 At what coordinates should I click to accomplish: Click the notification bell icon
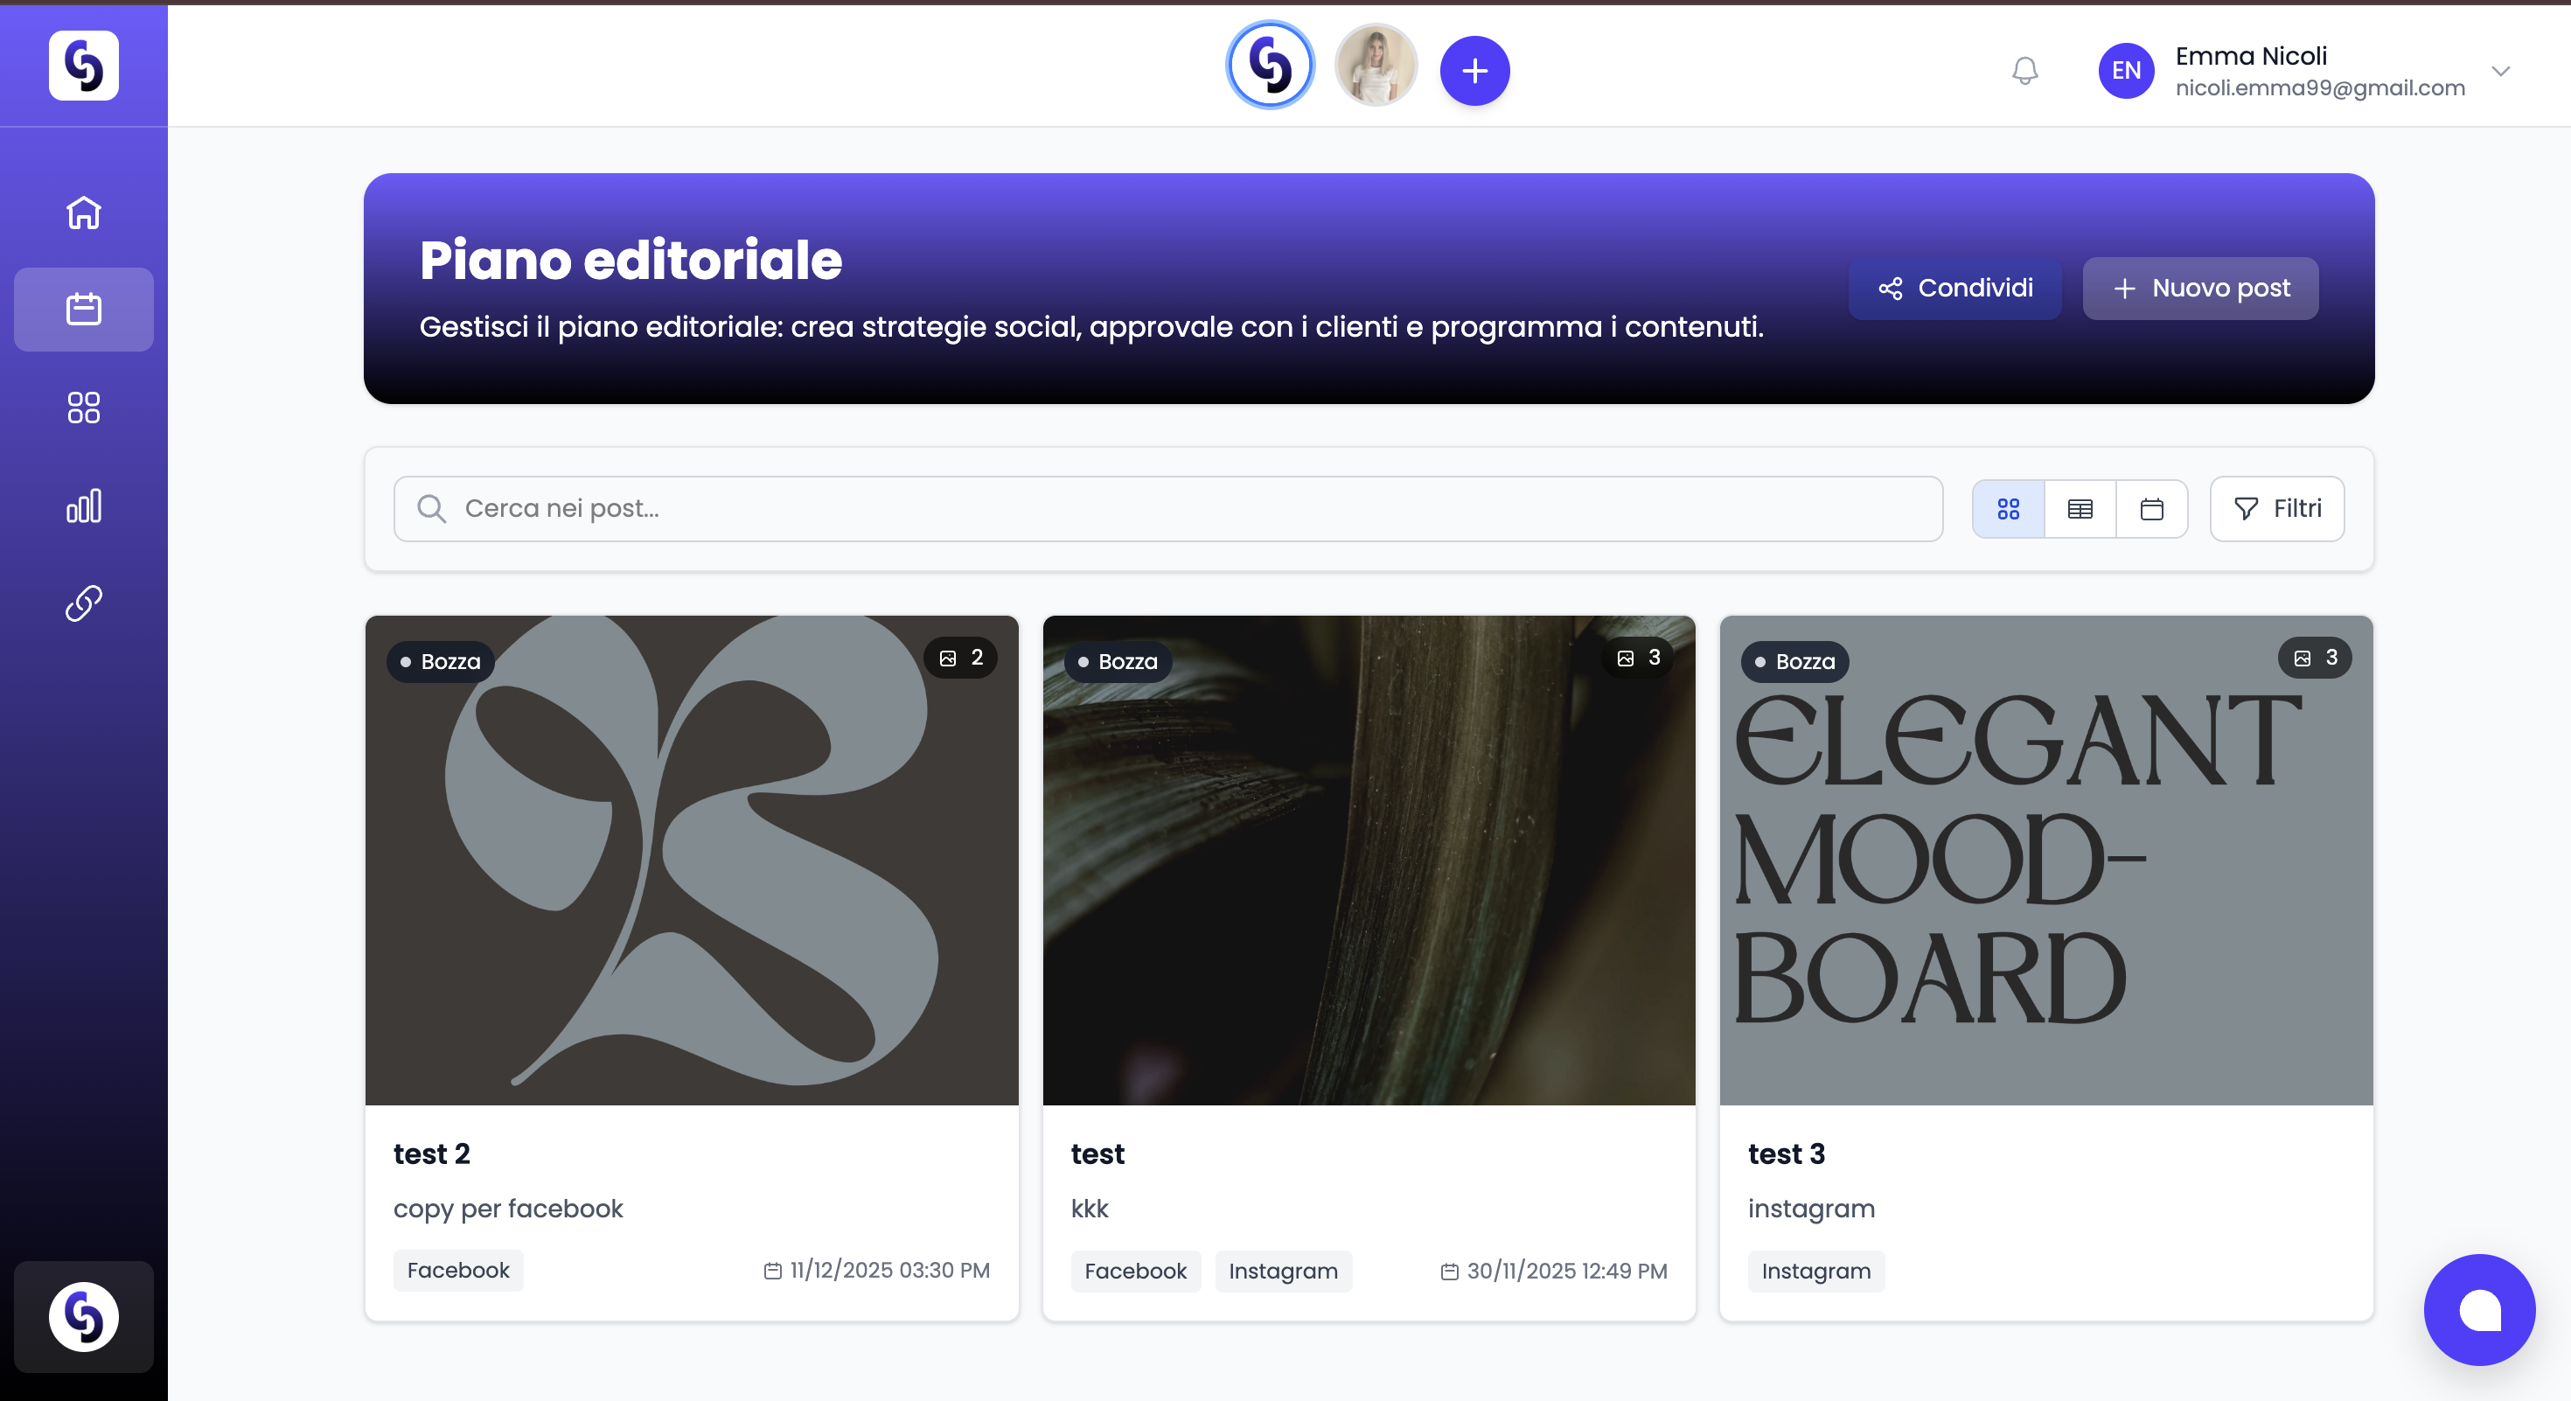2024,71
